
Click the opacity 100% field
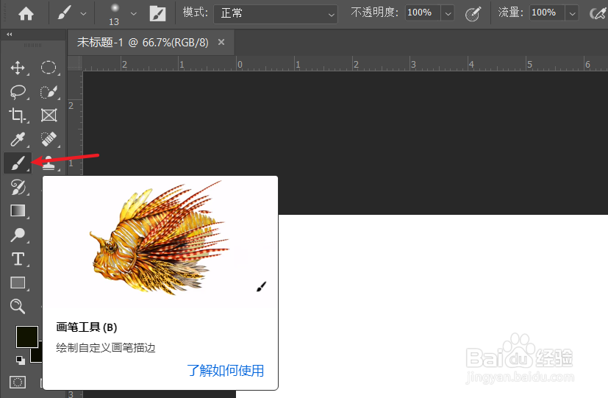pos(423,13)
